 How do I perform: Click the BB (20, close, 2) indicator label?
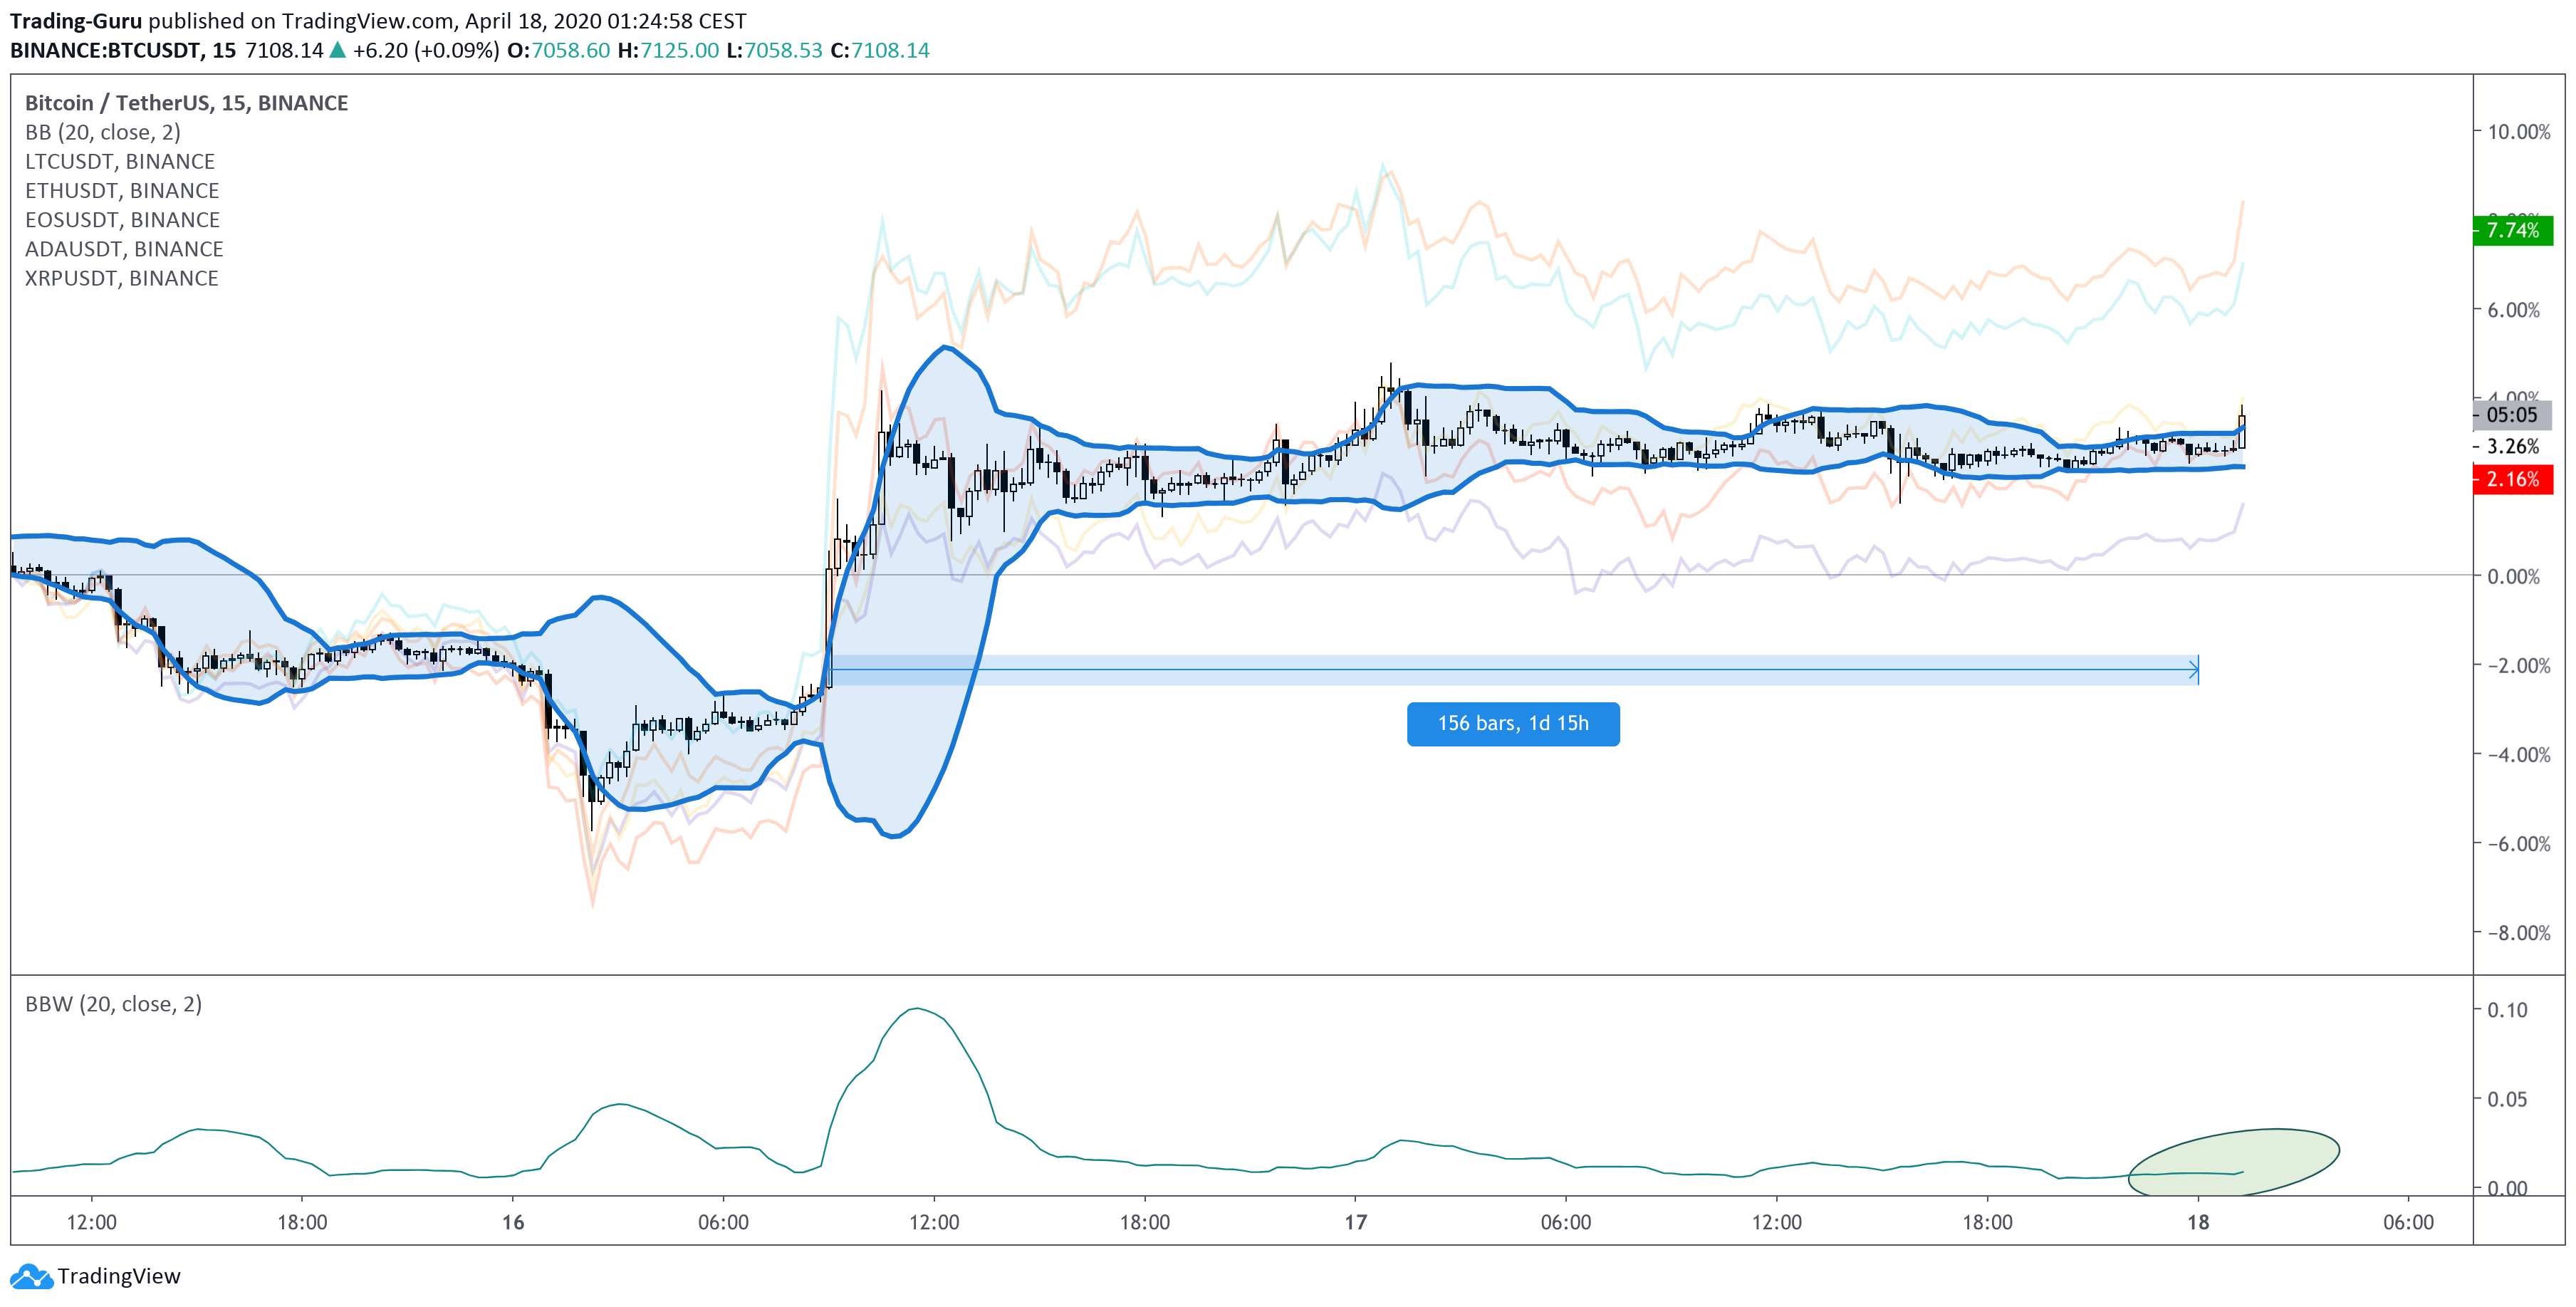pyautogui.click(x=103, y=132)
